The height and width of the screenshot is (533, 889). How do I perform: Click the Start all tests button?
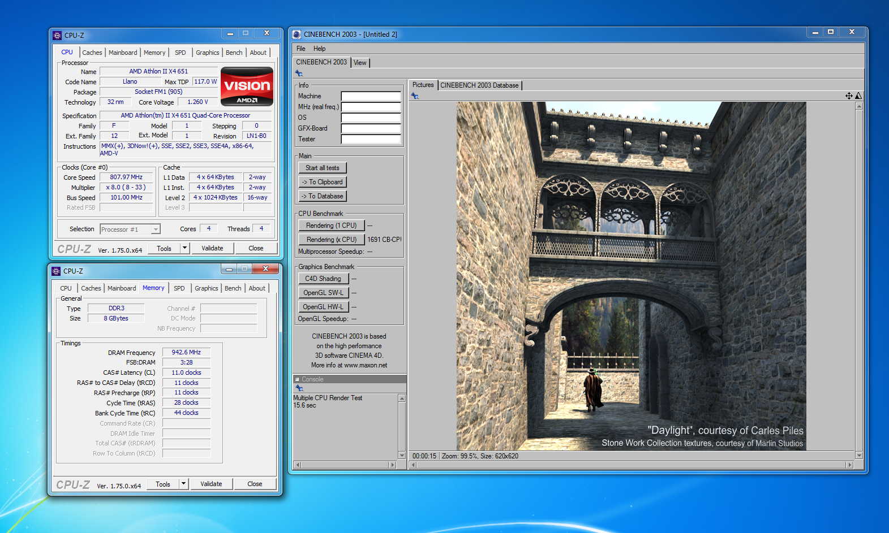coord(323,168)
